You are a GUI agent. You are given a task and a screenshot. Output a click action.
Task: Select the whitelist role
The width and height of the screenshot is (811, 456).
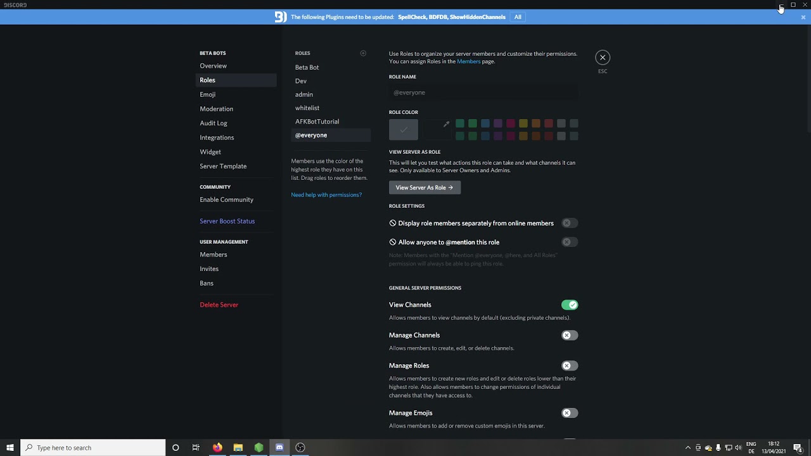331,108
